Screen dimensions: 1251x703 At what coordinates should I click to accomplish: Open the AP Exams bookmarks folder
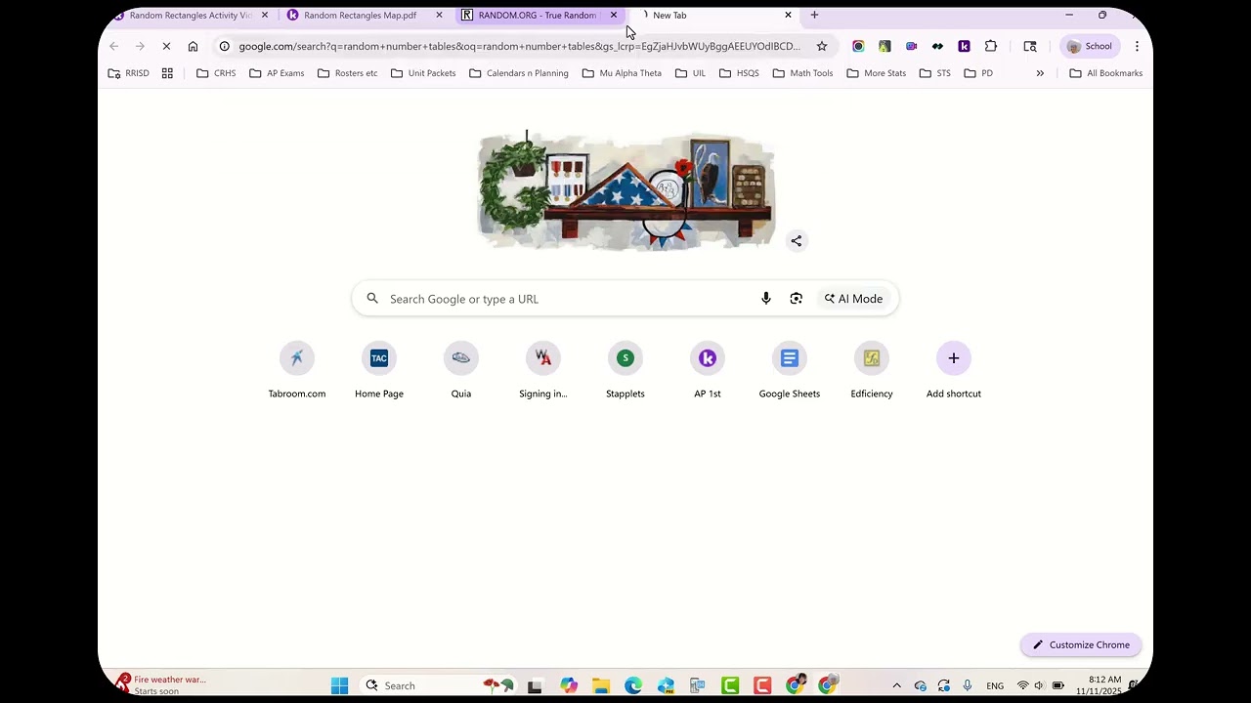click(x=277, y=73)
